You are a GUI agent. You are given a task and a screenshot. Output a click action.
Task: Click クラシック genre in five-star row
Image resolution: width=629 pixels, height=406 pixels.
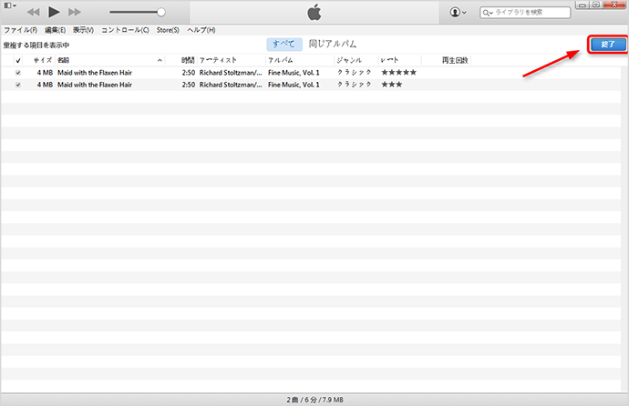coord(355,73)
